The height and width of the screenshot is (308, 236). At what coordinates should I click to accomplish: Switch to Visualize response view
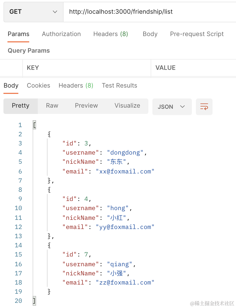127,106
